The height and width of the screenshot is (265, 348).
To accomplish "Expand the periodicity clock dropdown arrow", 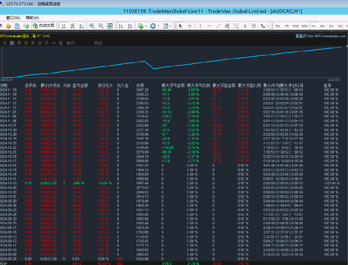I will (x=158, y=26).
